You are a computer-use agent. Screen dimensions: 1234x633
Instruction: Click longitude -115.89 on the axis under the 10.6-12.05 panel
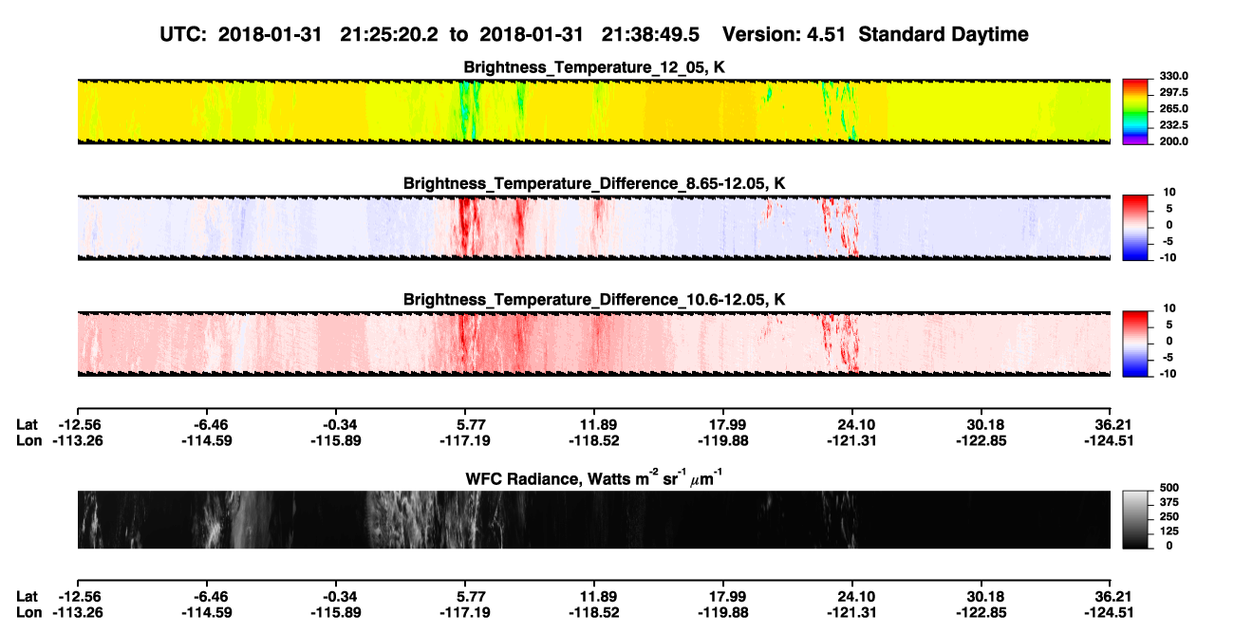pyautogui.click(x=337, y=440)
